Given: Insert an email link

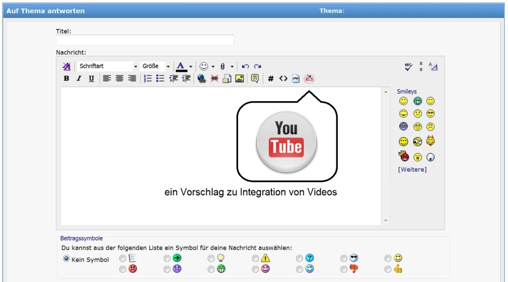Looking at the screenshot, I should 227,78.
